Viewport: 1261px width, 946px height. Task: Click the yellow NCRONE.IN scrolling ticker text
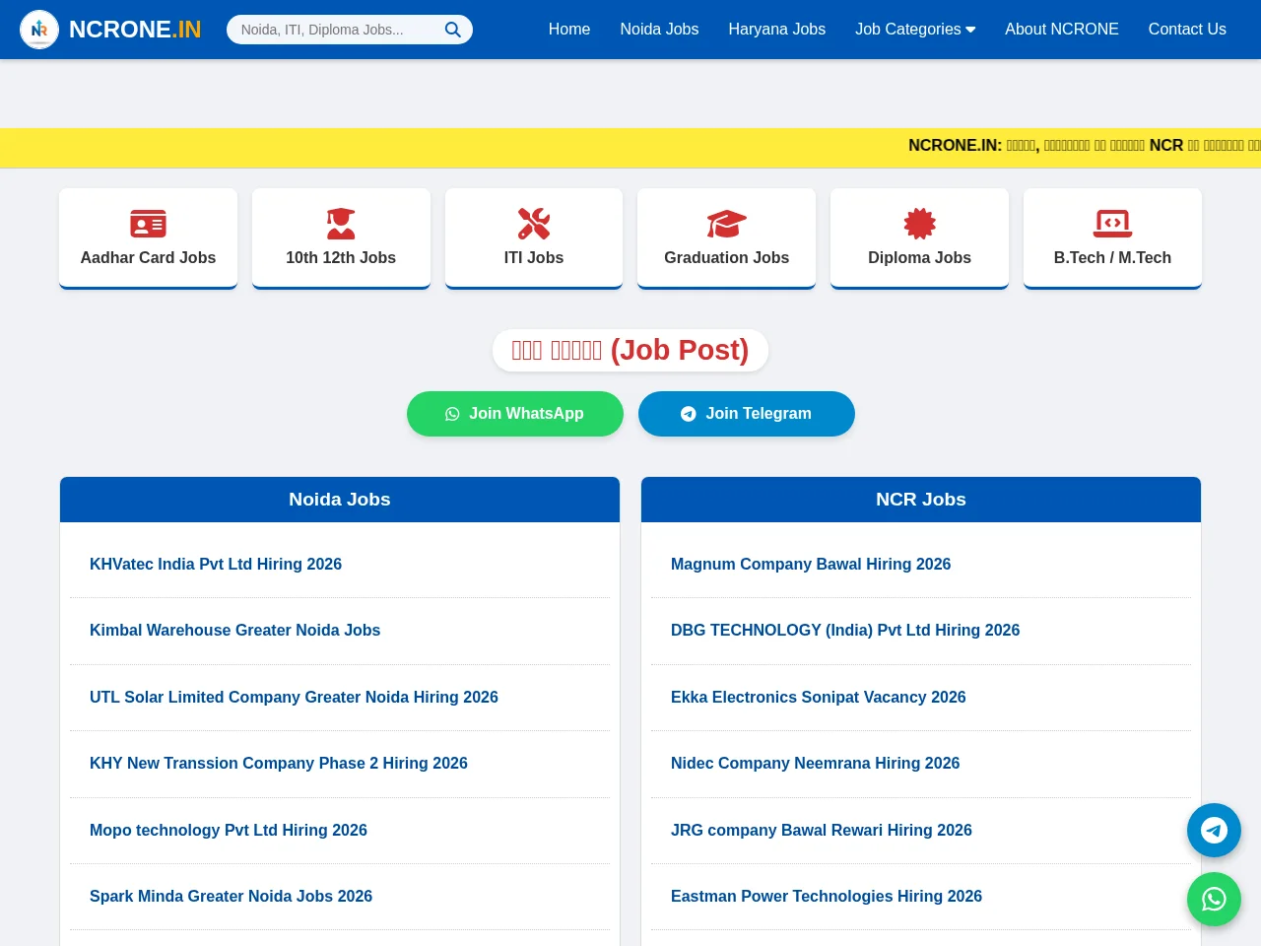coord(1084,146)
